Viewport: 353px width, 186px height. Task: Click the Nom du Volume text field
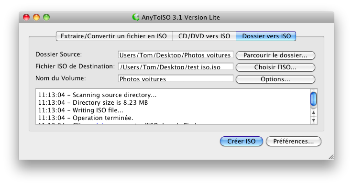[x=176, y=78]
